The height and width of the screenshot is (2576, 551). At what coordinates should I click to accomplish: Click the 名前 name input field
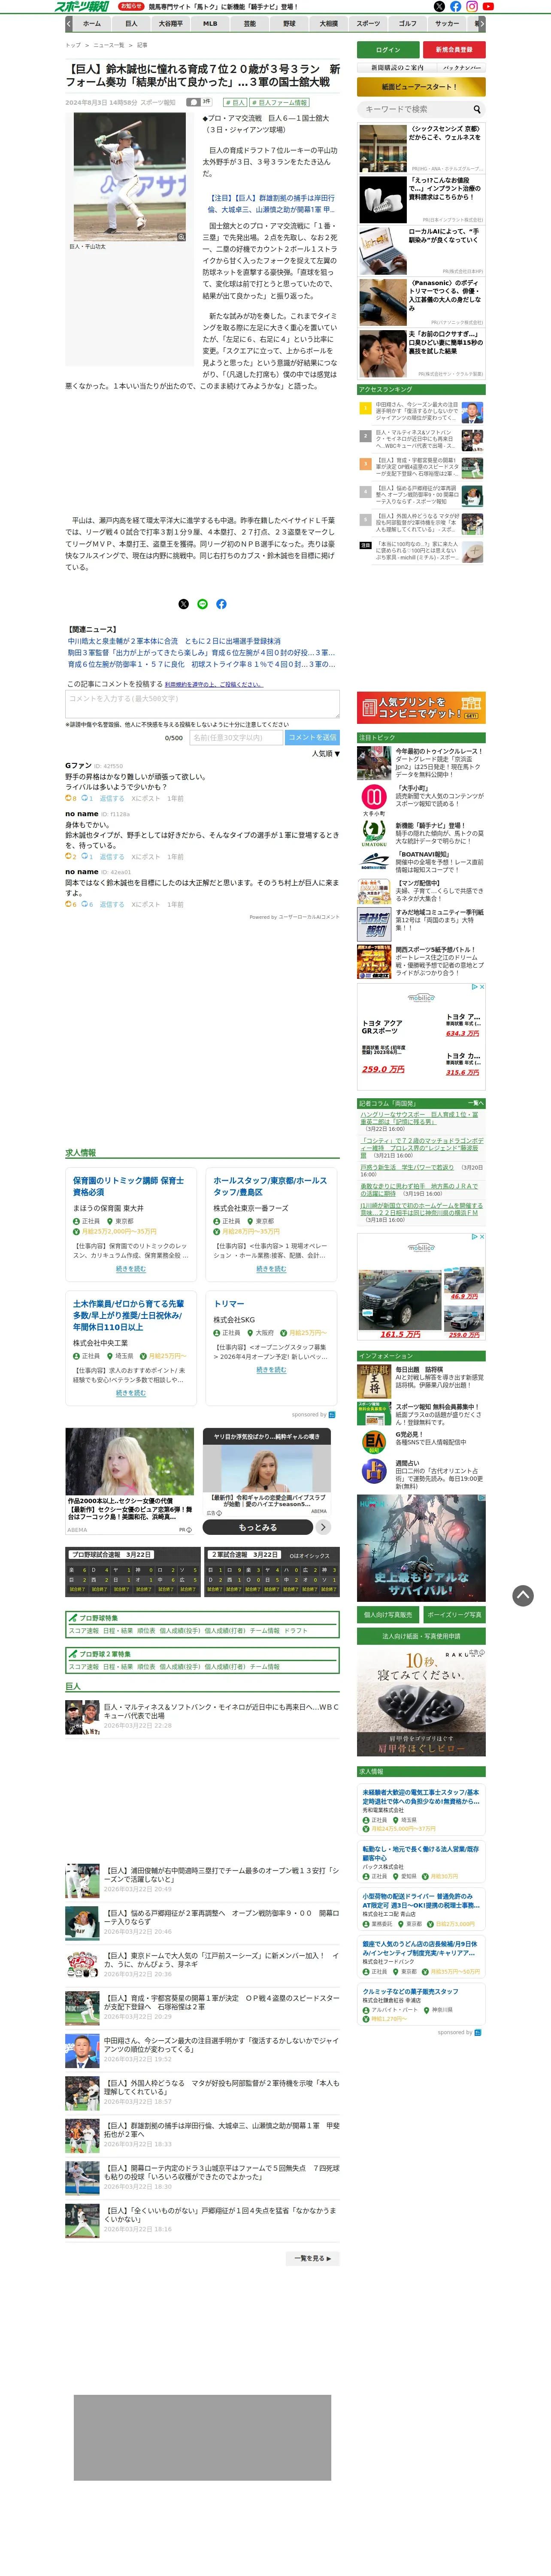pos(236,737)
